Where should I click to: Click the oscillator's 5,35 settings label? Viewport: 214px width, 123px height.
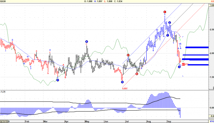pos(3,92)
